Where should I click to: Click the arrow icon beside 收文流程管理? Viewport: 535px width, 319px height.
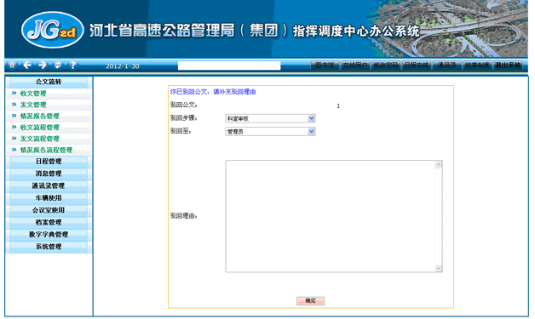[x=14, y=127]
